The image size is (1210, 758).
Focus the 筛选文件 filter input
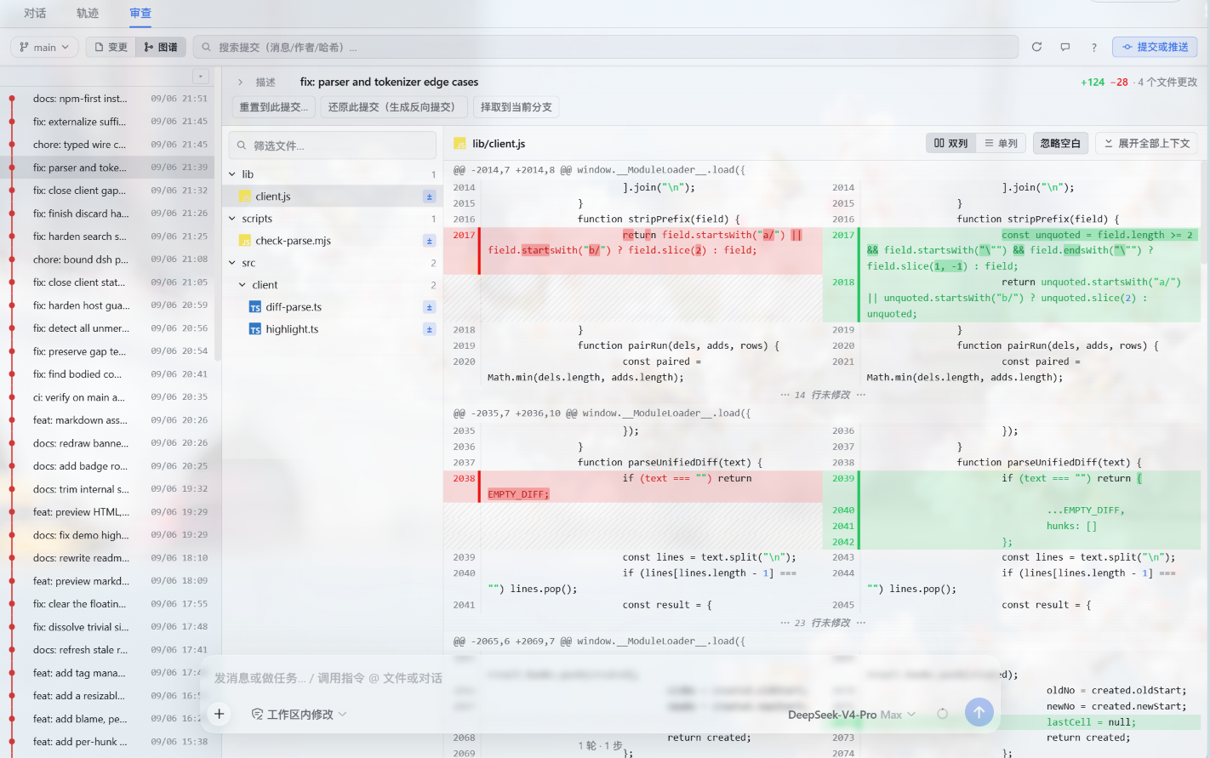pyautogui.click(x=332, y=145)
